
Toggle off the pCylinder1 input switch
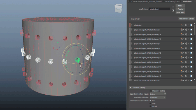[191, 25]
